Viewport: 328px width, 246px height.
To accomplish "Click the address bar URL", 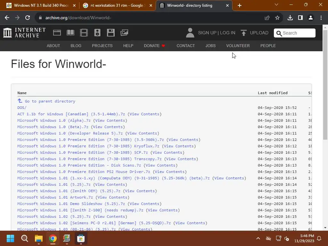I will pos(78,18).
